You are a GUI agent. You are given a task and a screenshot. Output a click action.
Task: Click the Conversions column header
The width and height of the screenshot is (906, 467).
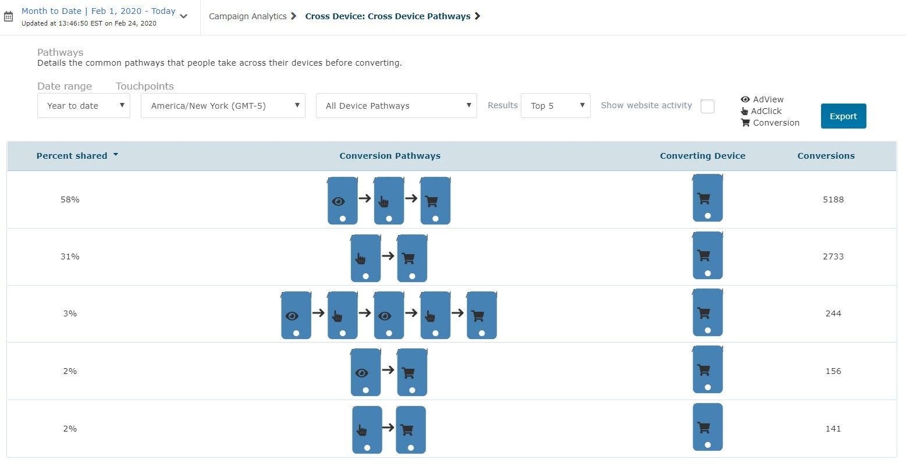pos(826,156)
